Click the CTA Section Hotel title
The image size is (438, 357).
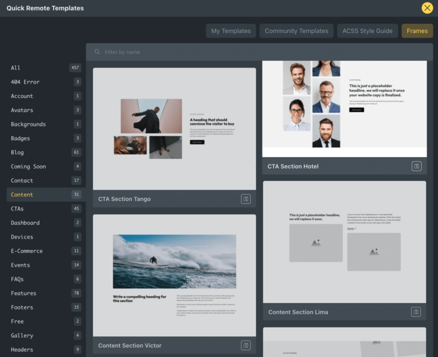click(293, 166)
